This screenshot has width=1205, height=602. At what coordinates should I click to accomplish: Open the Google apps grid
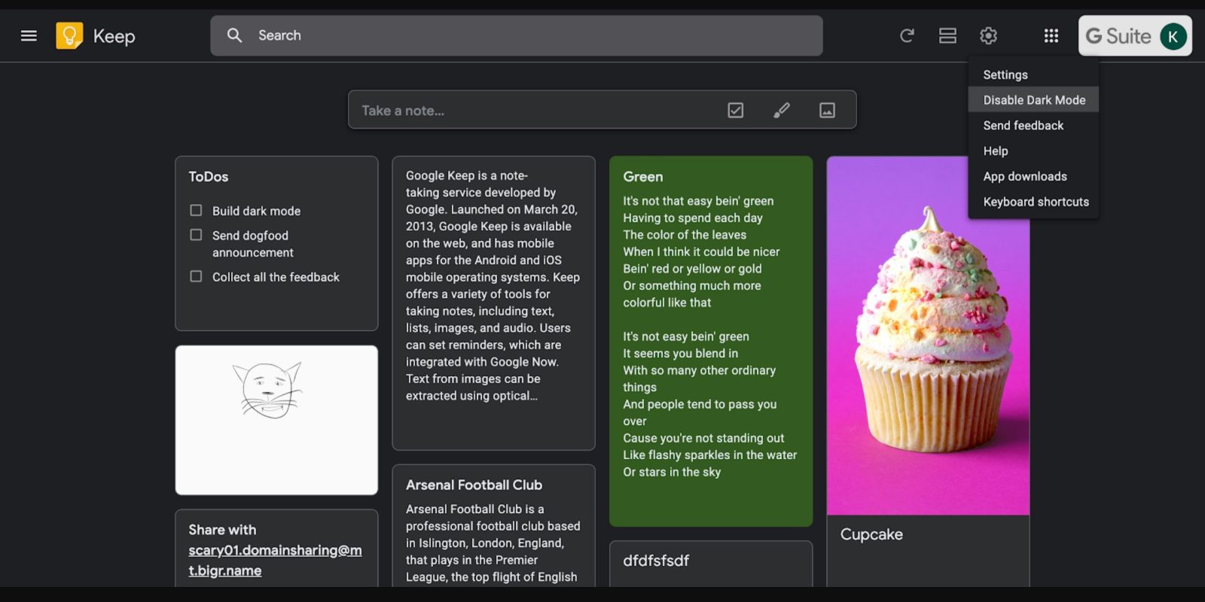click(x=1051, y=35)
